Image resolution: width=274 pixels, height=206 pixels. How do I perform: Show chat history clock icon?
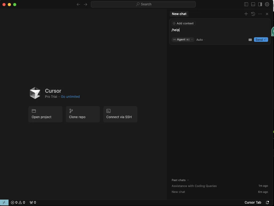coord(253,14)
